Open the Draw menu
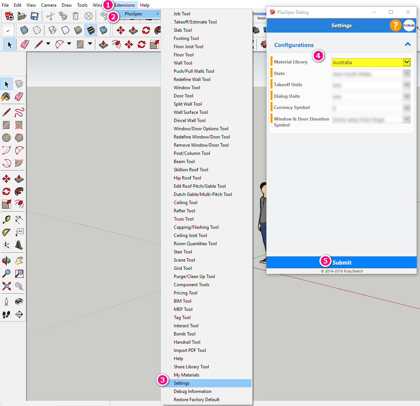The image size is (420, 406). coord(67,5)
